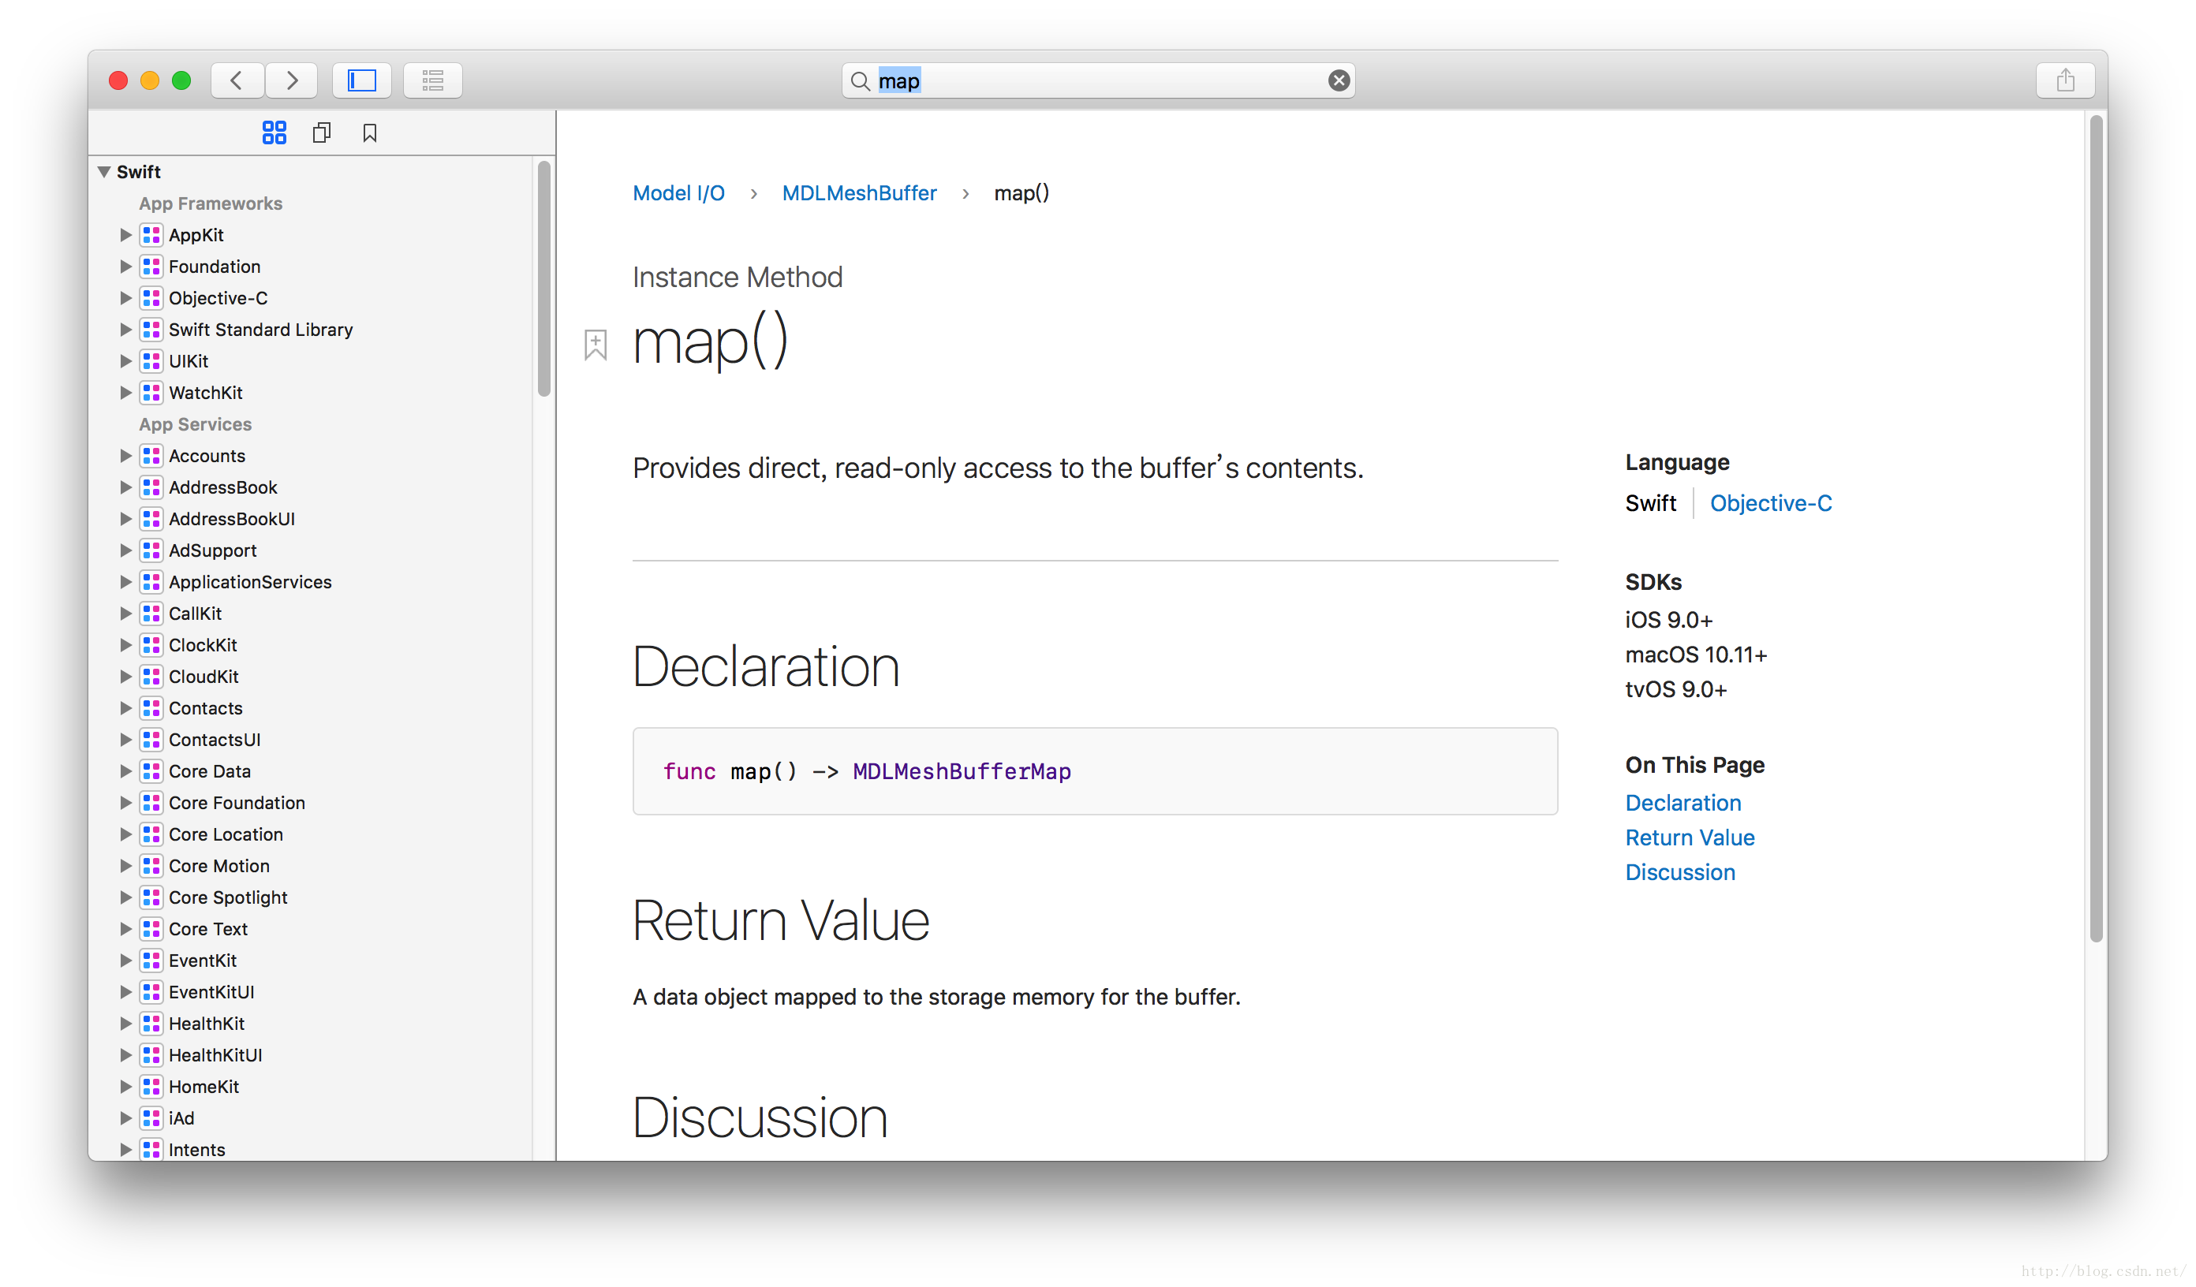This screenshot has width=2196, height=1287.
Task: Click the MDLMeshBufferMap type in the declaration
Action: 962,771
